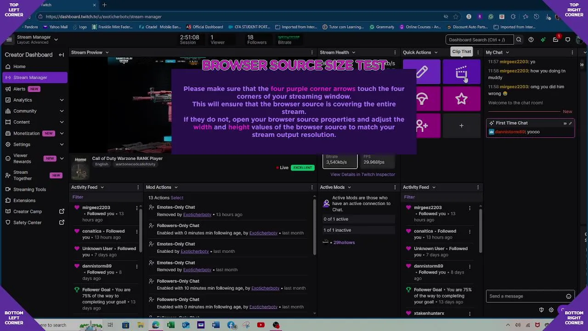Open Active Mods panel options menu
The image size is (588, 331).
[x=395, y=187]
